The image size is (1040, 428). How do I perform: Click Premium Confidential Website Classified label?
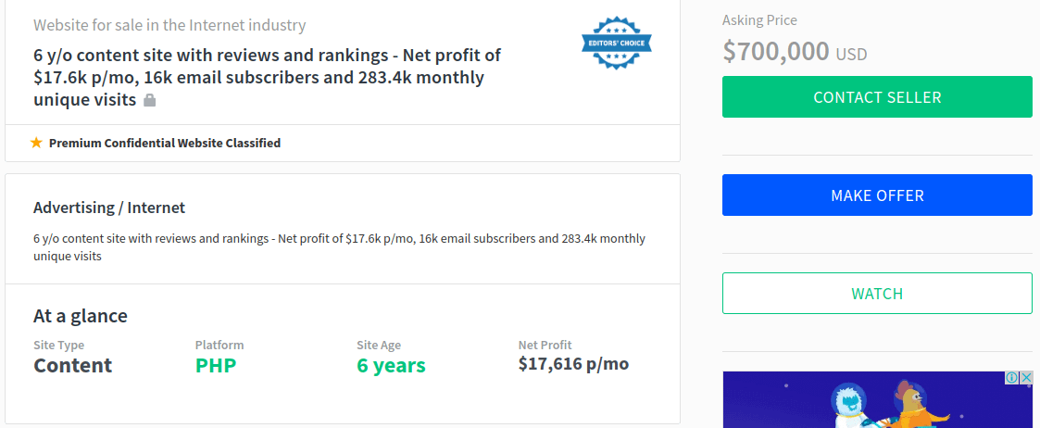[x=165, y=143]
